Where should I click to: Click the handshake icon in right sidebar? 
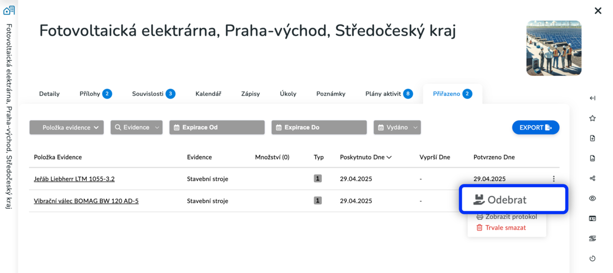pos(593,238)
